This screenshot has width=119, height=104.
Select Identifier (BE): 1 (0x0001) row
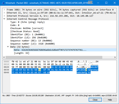pyautogui.click(x=28, y=34)
